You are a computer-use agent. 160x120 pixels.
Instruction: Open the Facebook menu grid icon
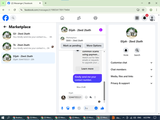tap(137, 18)
